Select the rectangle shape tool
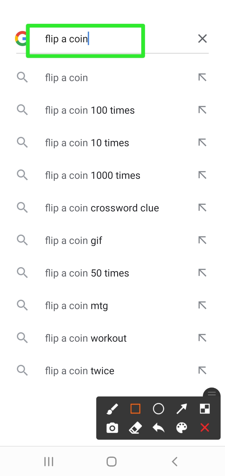Viewport: 225px width, 476px height. point(135,409)
